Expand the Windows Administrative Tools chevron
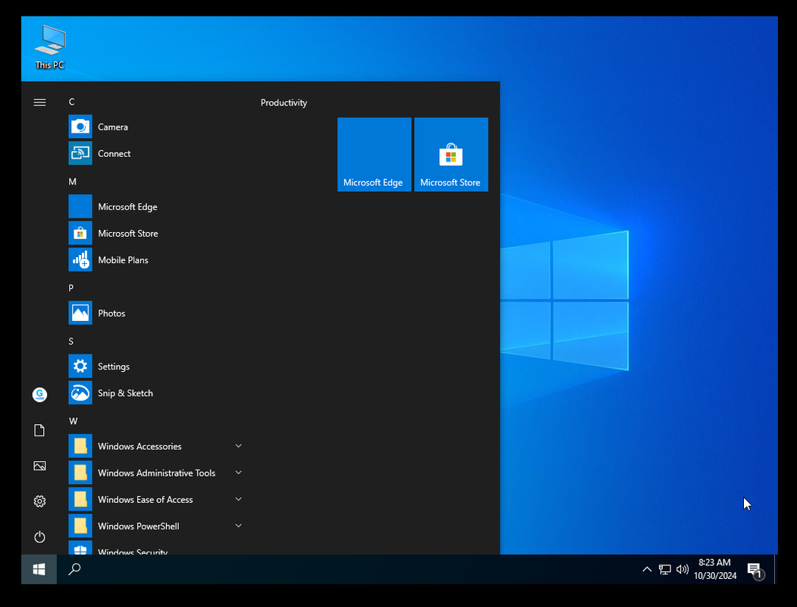The width and height of the screenshot is (797, 607). [x=238, y=472]
